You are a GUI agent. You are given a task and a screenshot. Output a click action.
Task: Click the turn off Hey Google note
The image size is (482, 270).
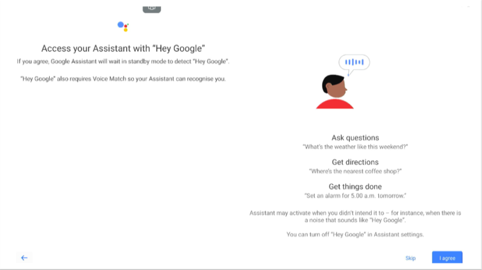(355, 234)
